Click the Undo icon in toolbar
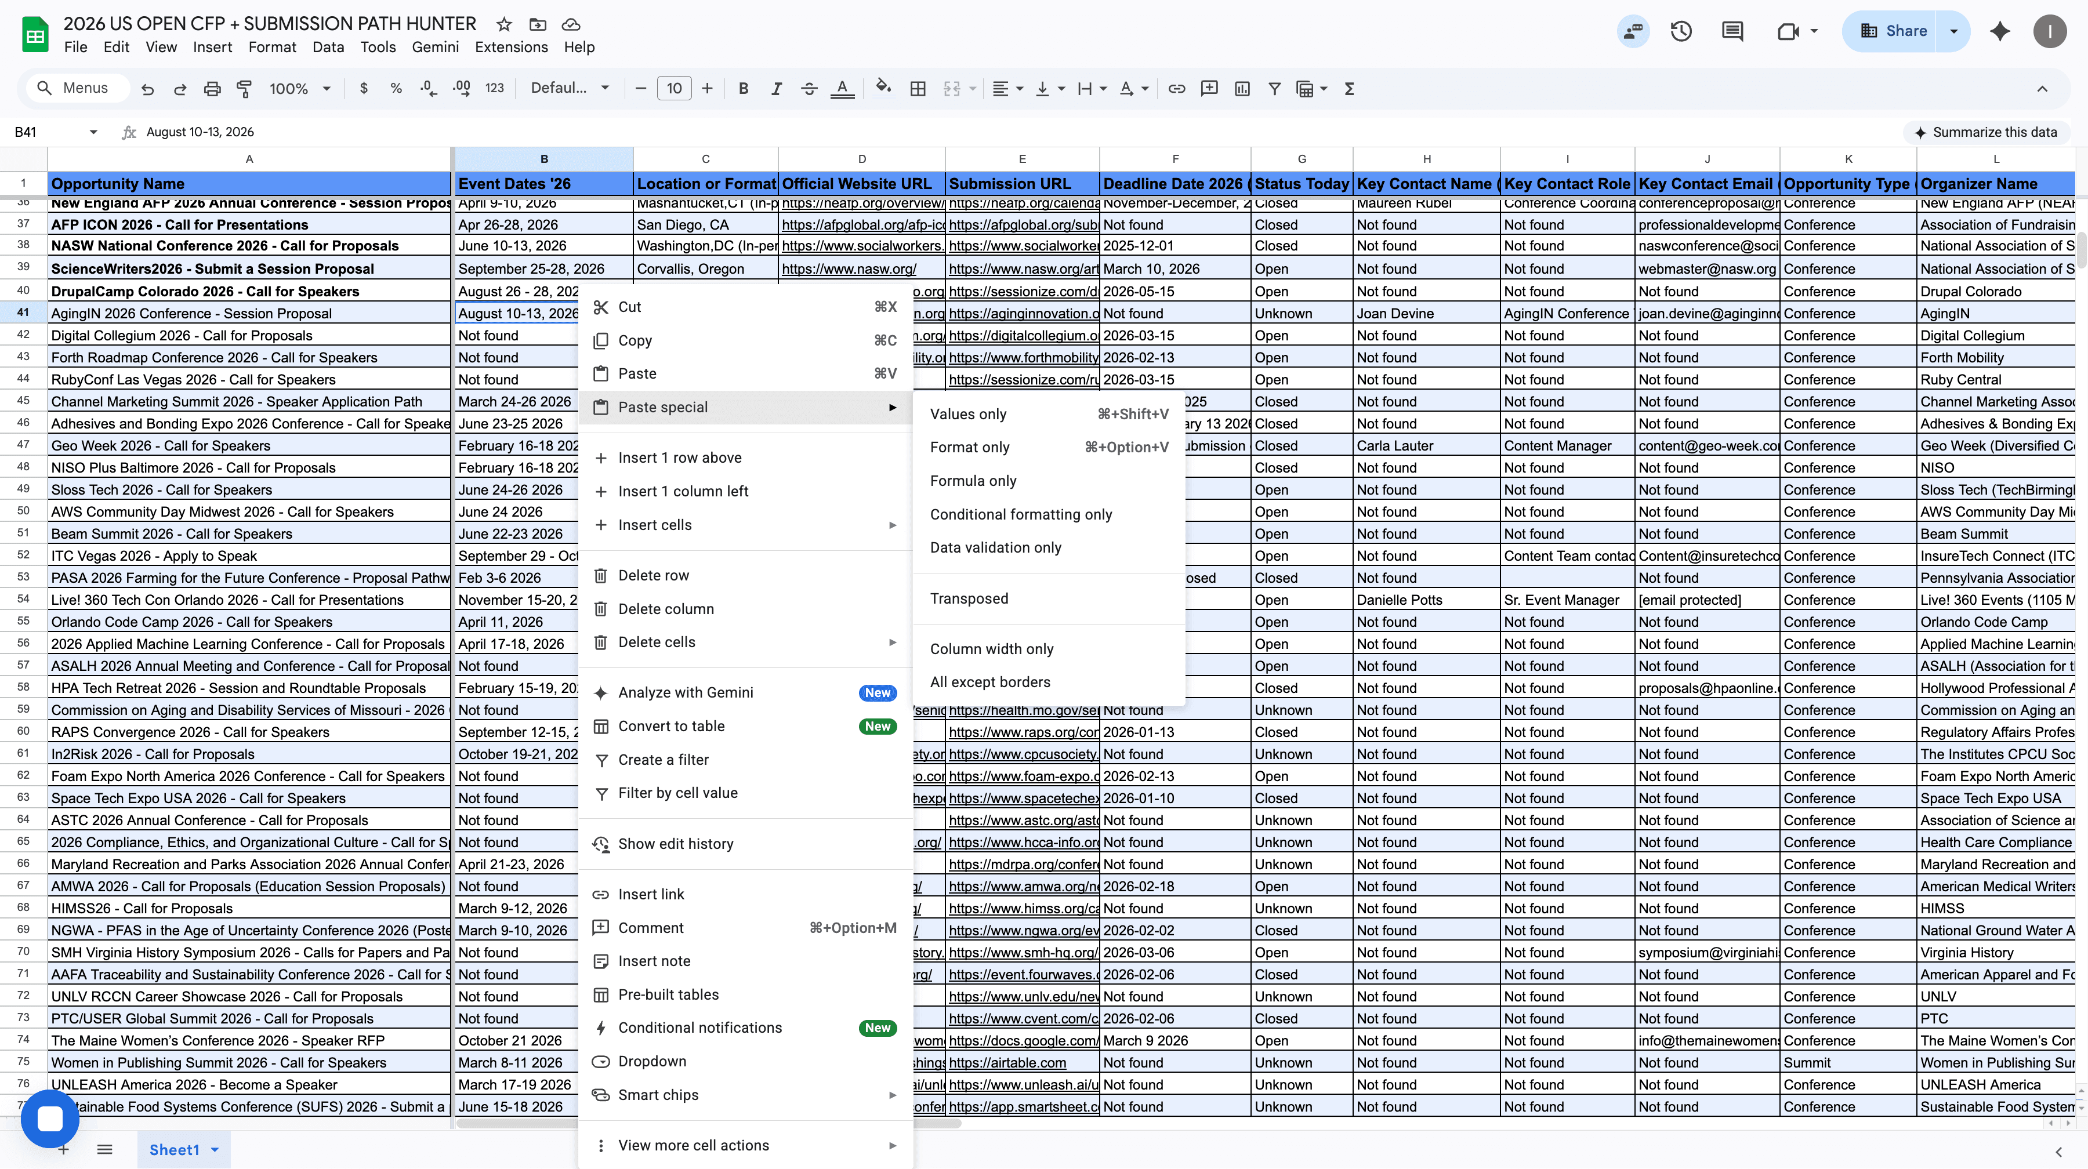Image resolution: width=2088 pixels, height=1169 pixels. (x=147, y=88)
